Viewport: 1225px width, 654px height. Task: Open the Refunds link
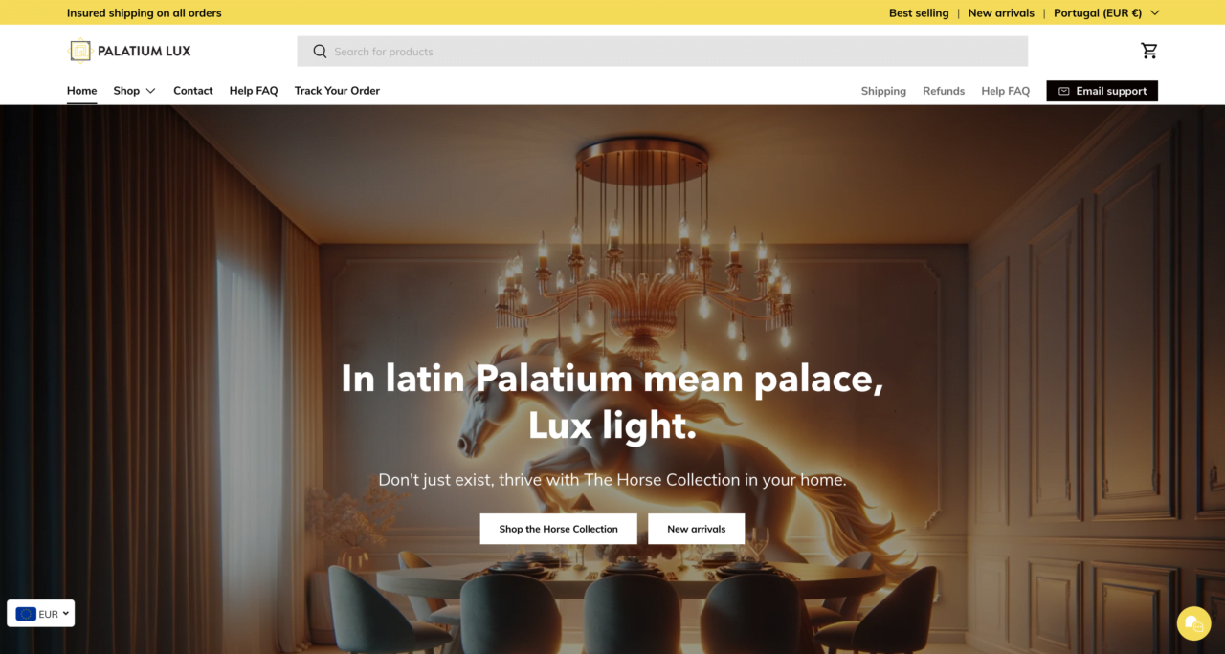click(944, 91)
